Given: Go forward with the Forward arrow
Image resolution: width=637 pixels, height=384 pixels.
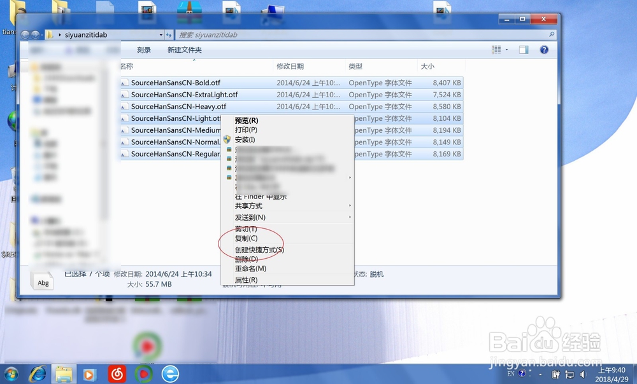Looking at the screenshot, I should 35,35.
